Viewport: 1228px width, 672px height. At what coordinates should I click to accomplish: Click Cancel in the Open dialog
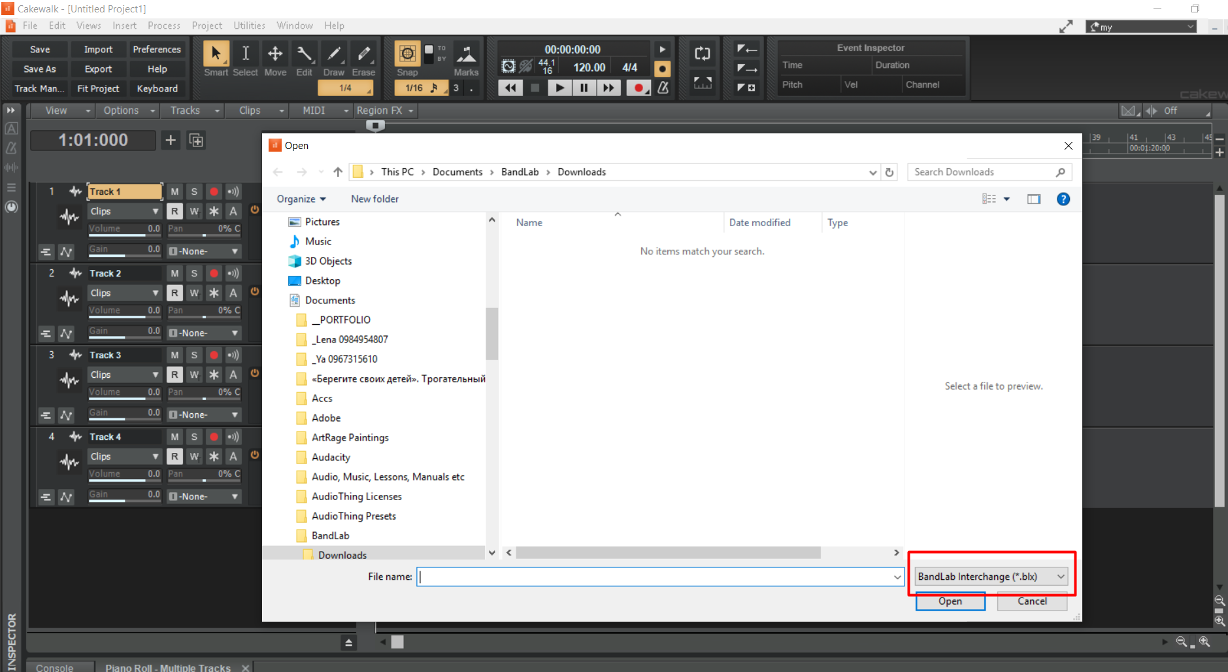[x=1032, y=601]
